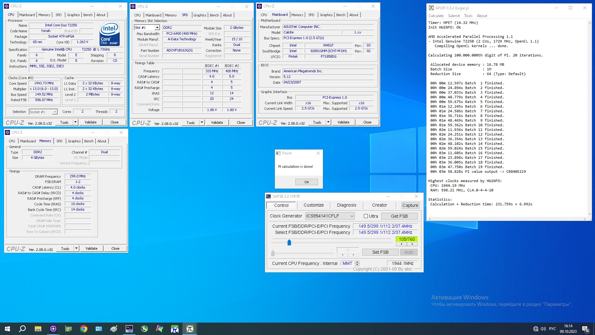This screenshot has height=335, width=595.
Task: Click Core Speed value 1943.73 MHz
Action: tap(44, 83)
